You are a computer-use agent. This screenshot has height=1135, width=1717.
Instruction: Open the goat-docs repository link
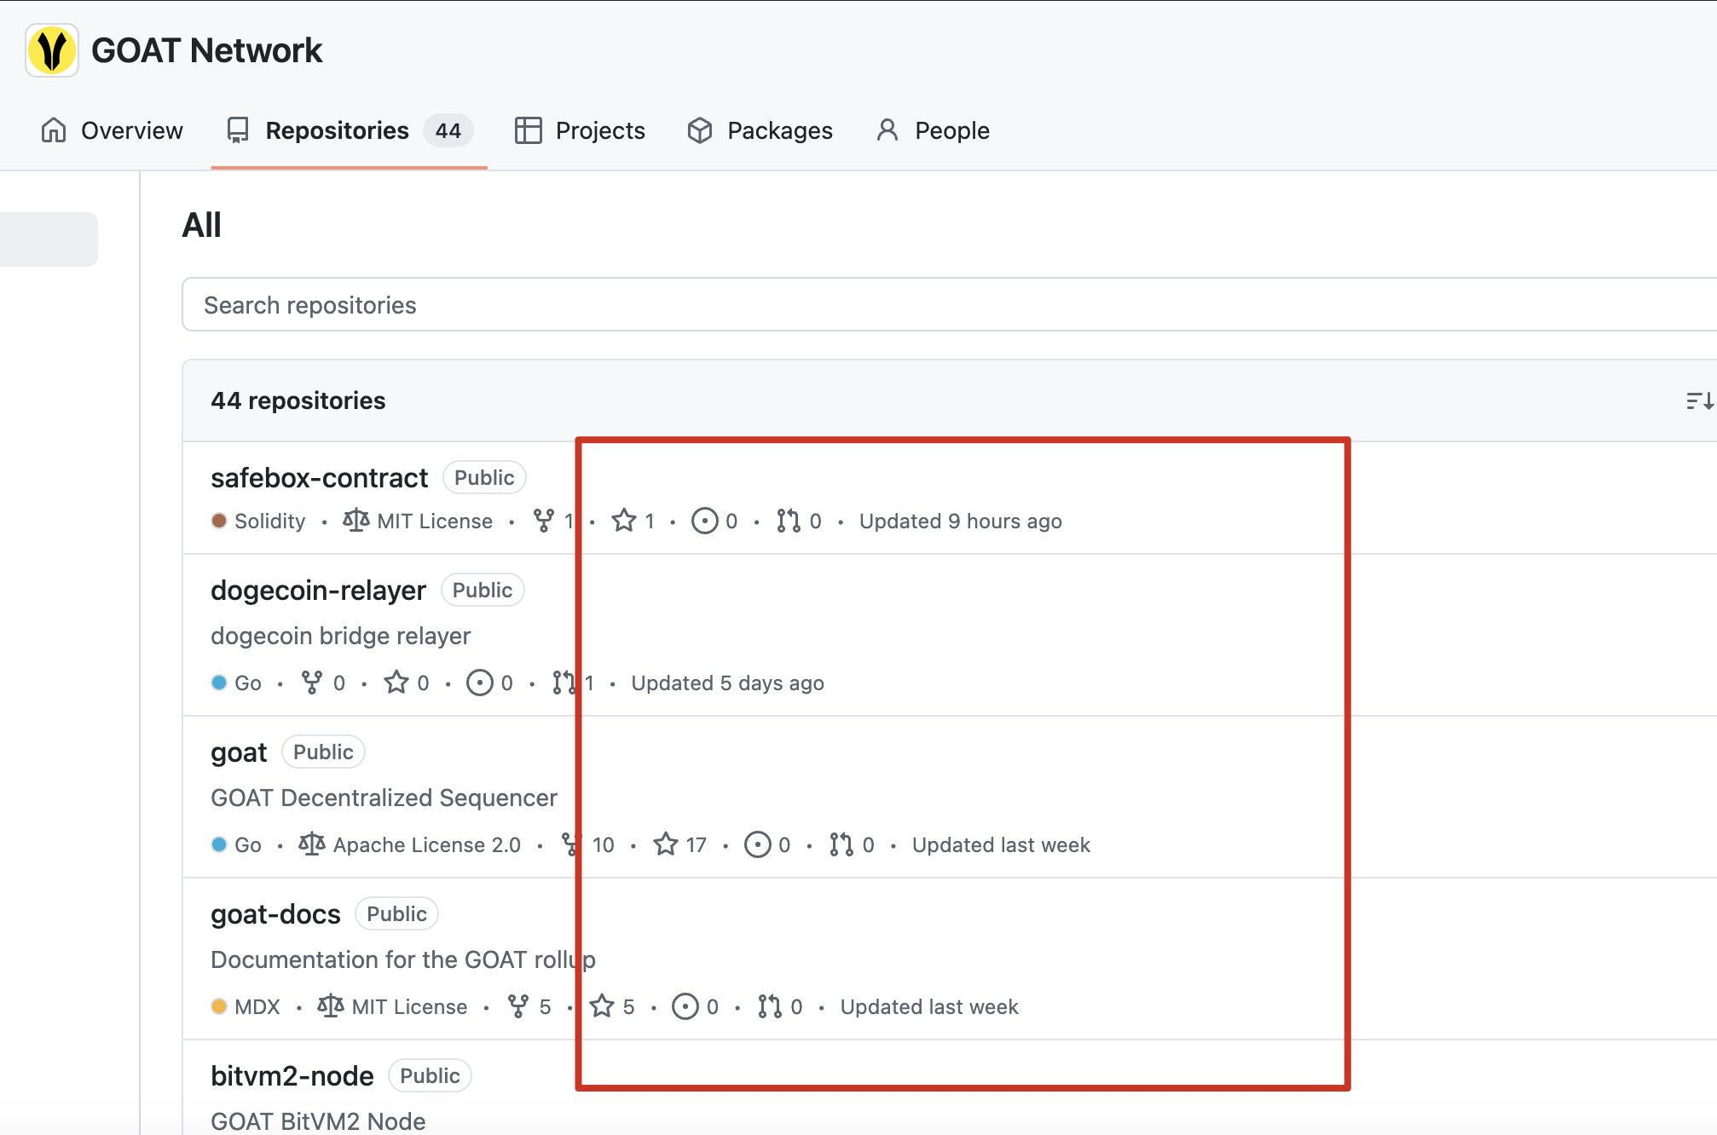pos(275,914)
